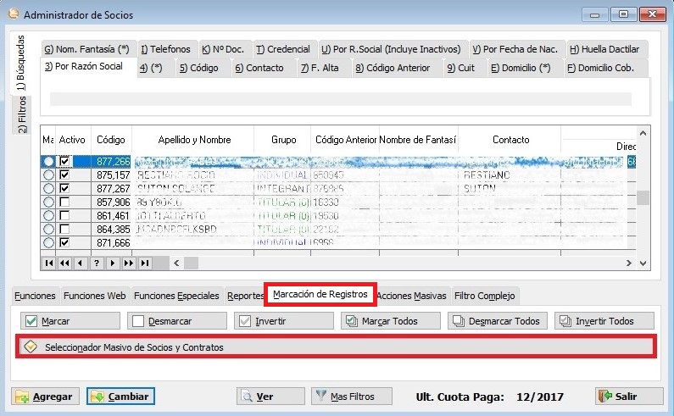The image size is (674, 416).
Task: Click the question mark locate button
Action: point(97,263)
